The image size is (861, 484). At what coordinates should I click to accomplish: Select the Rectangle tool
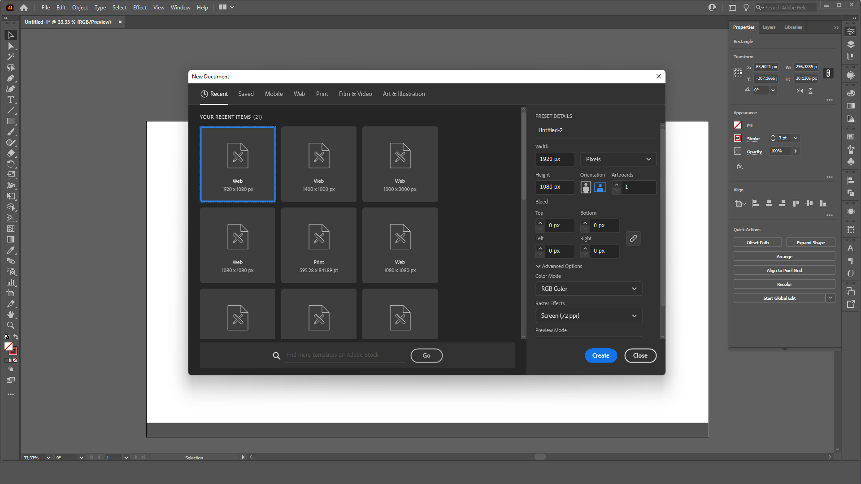11,121
